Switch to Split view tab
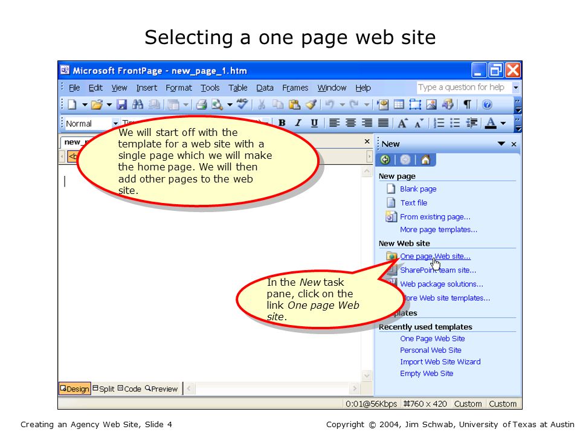The image size is (580, 435). (103, 388)
